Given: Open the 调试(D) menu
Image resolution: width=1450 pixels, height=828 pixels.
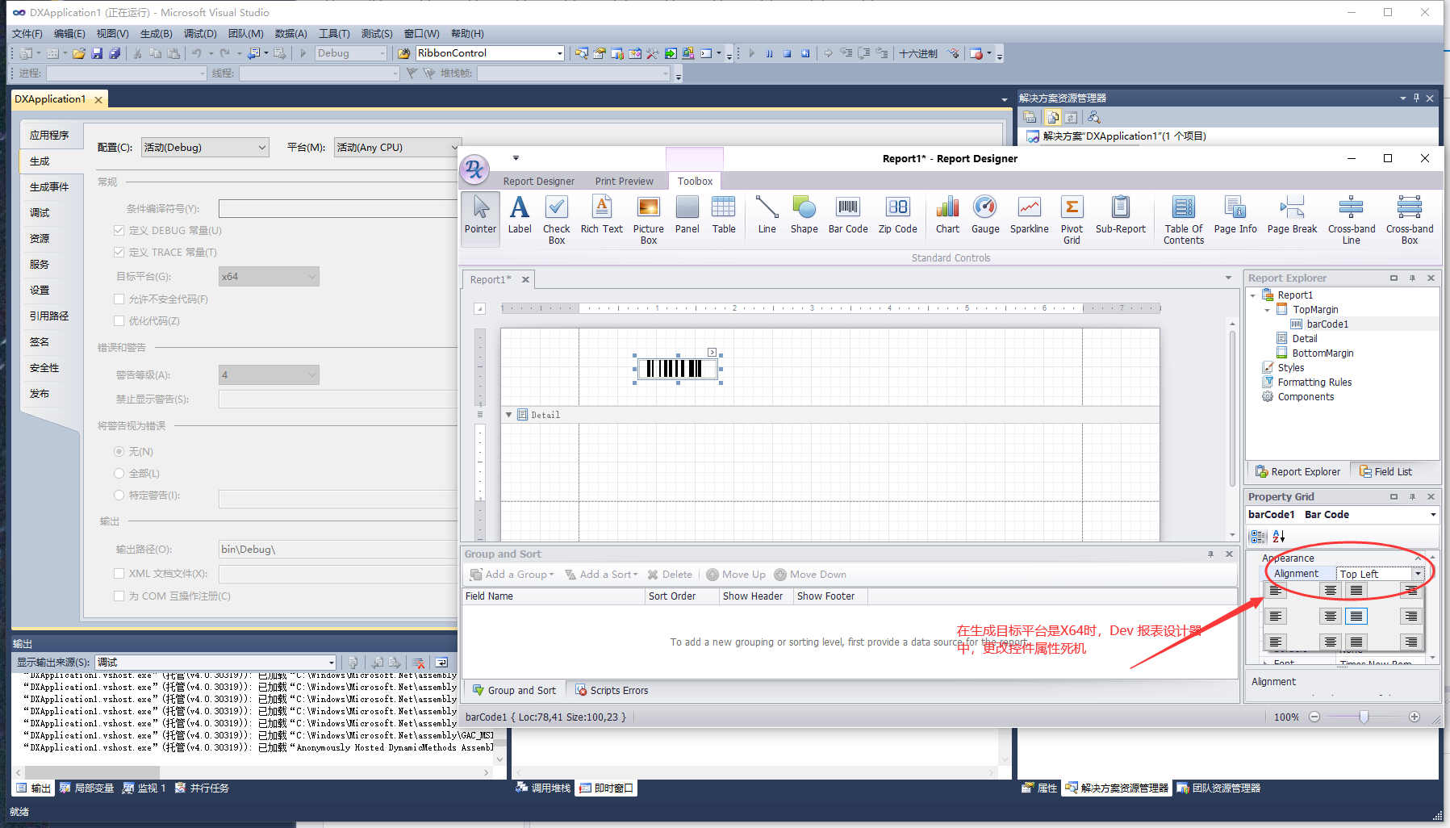Looking at the screenshot, I should pyautogui.click(x=200, y=33).
